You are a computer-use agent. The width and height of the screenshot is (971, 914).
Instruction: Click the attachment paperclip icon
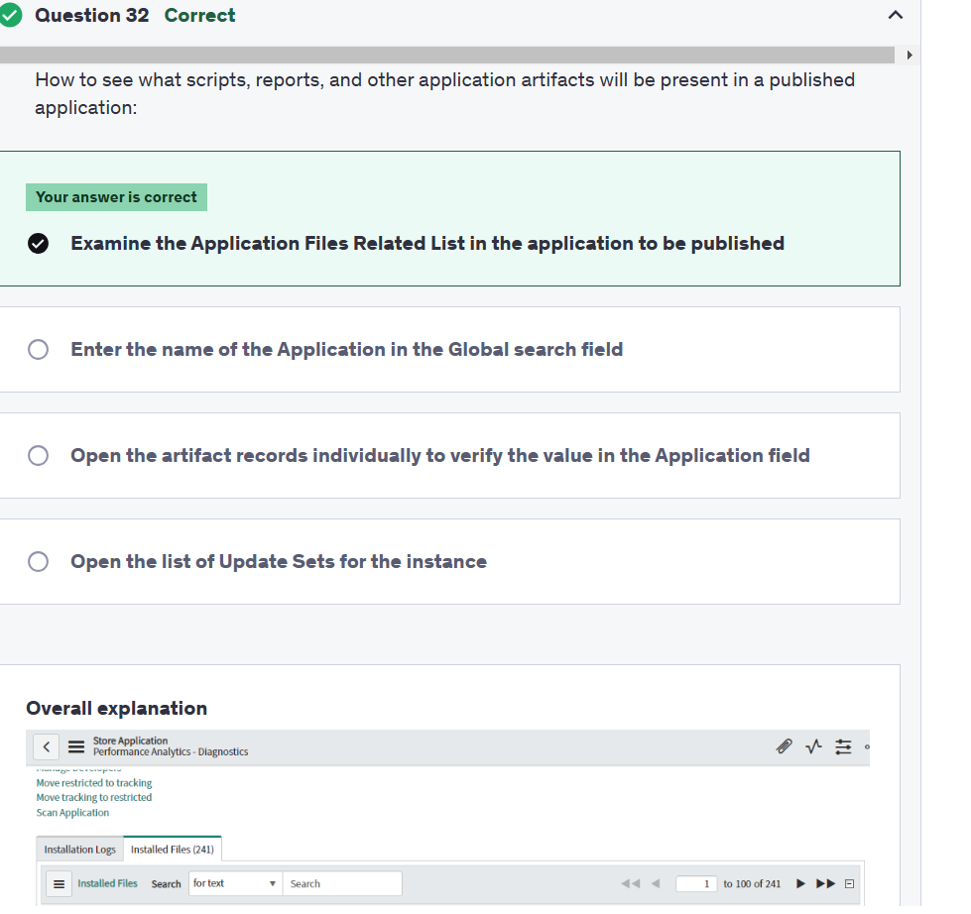click(784, 746)
